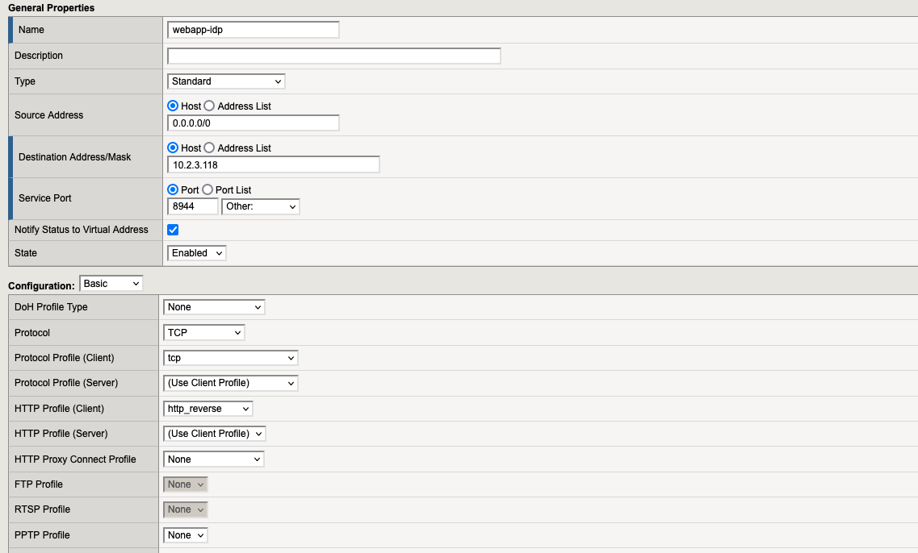The height and width of the screenshot is (553, 918).
Task: Click the Service Port 8944 field
Action: click(192, 207)
